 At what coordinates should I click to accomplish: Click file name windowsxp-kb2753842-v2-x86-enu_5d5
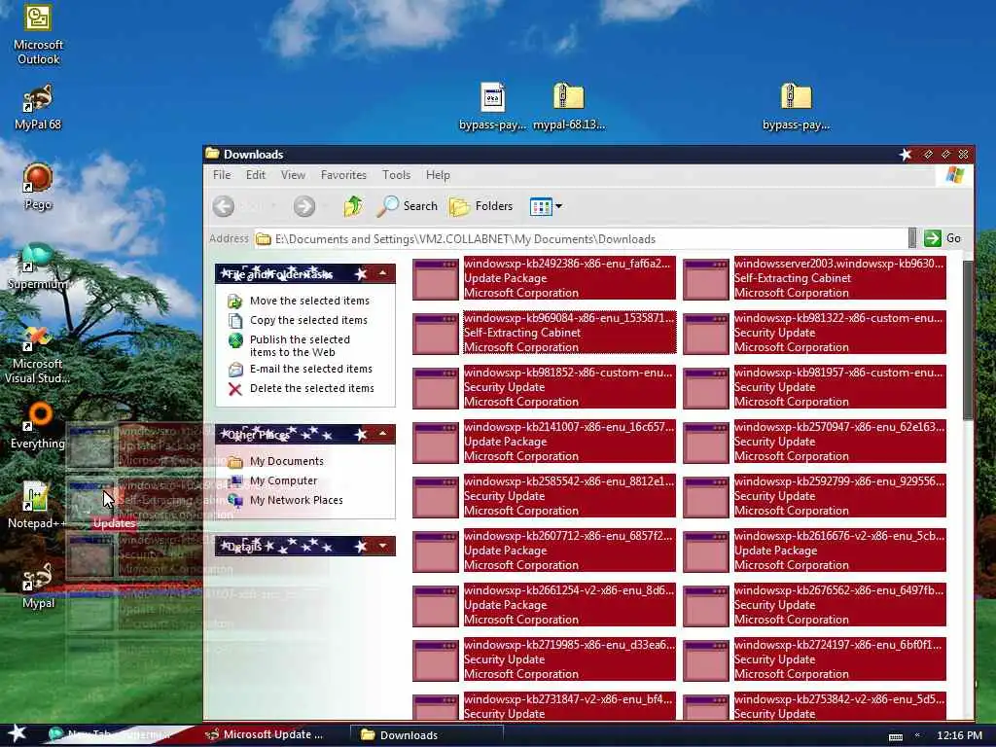839,699
